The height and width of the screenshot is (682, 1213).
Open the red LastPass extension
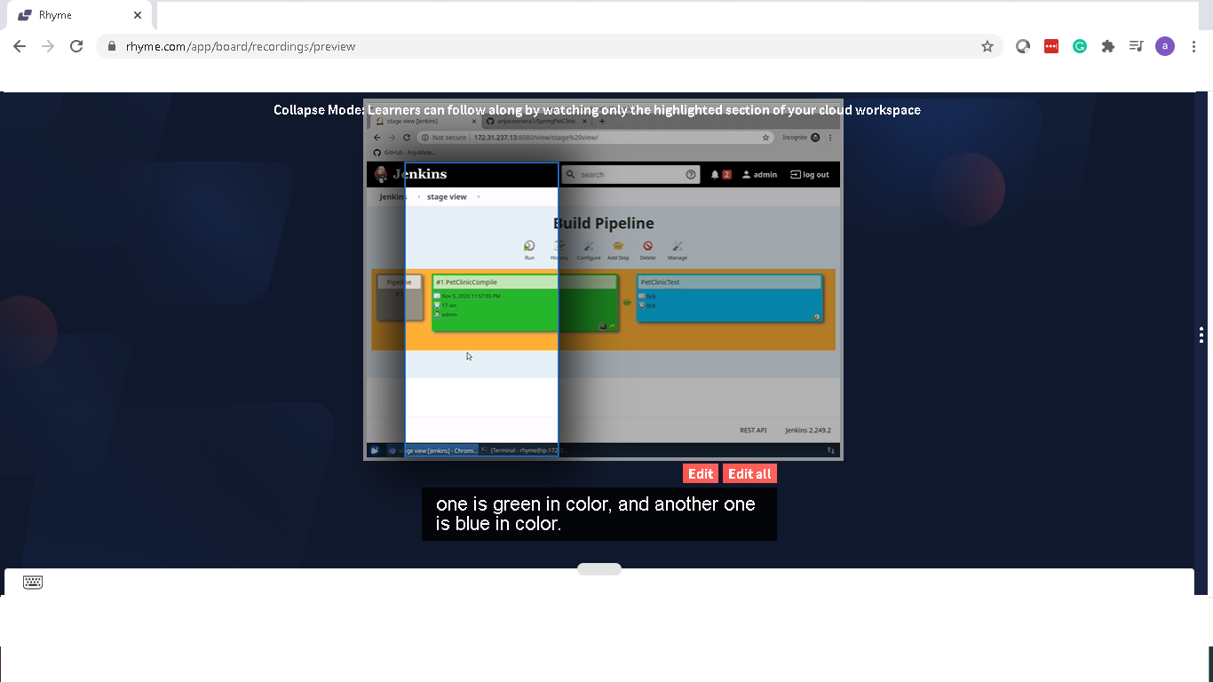(x=1051, y=46)
